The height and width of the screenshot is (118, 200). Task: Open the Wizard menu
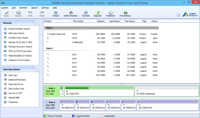point(34,8)
